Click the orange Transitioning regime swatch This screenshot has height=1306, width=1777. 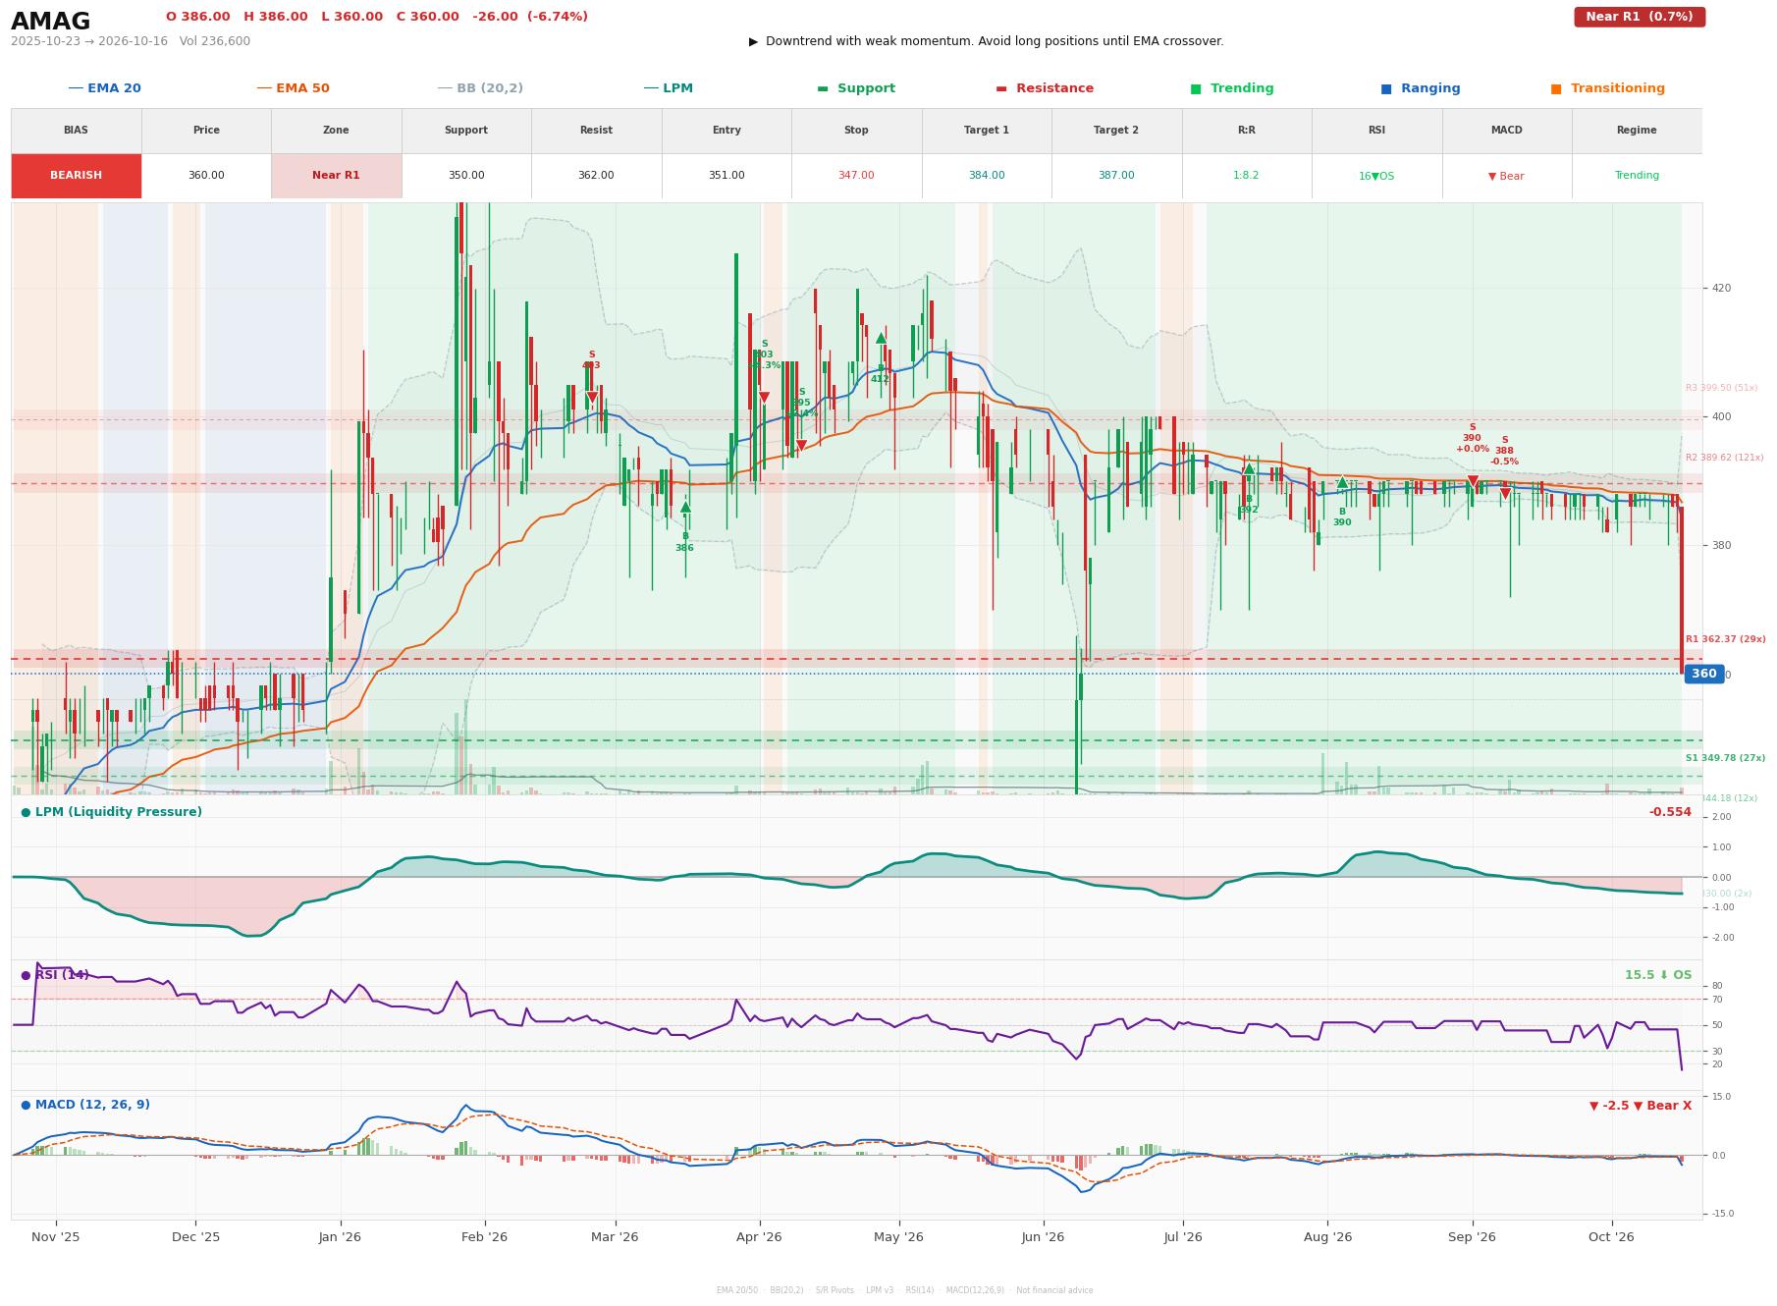1556,88
